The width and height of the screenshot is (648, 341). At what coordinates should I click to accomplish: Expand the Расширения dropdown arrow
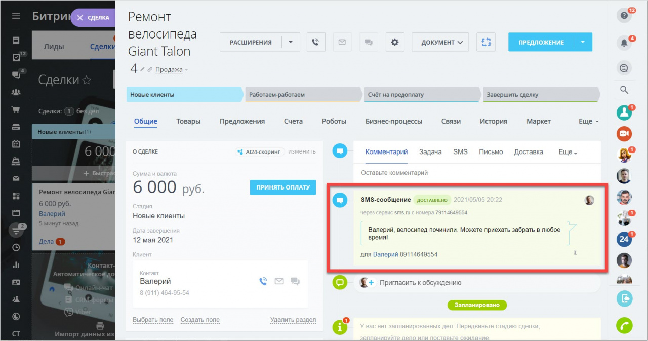coord(291,42)
